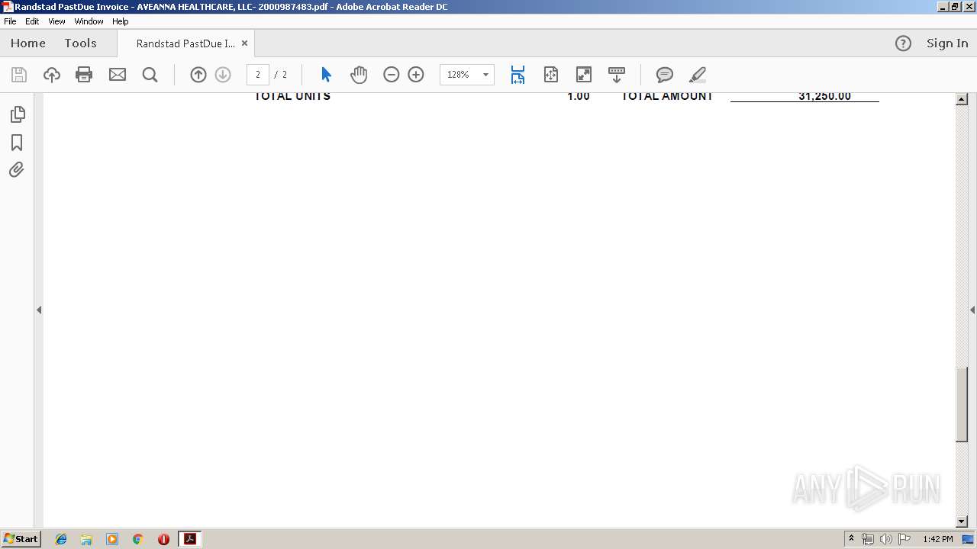The height and width of the screenshot is (549, 977).
Task: Open read mode toolbar options
Action: pyautogui.click(x=617, y=75)
